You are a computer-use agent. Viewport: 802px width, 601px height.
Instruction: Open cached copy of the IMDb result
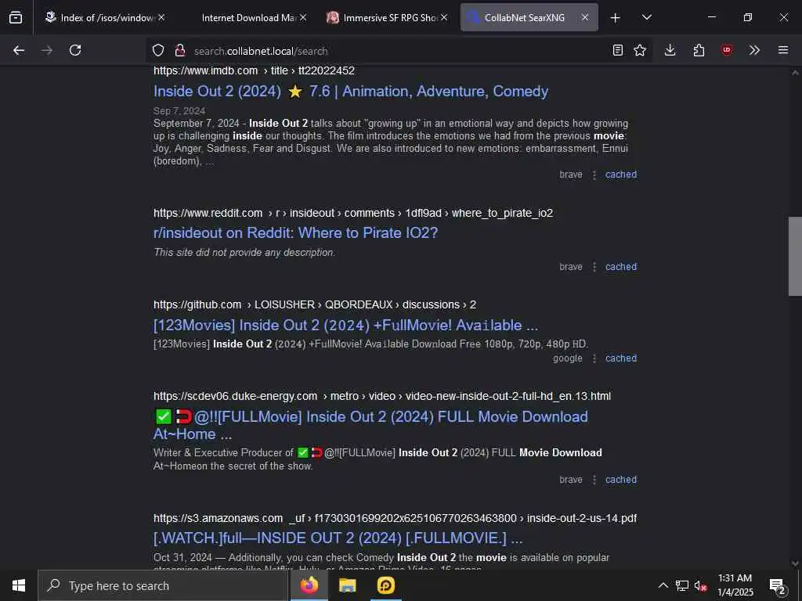click(x=621, y=175)
